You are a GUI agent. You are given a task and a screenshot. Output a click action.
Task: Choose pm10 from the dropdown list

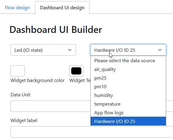click(x=128, y=87)
